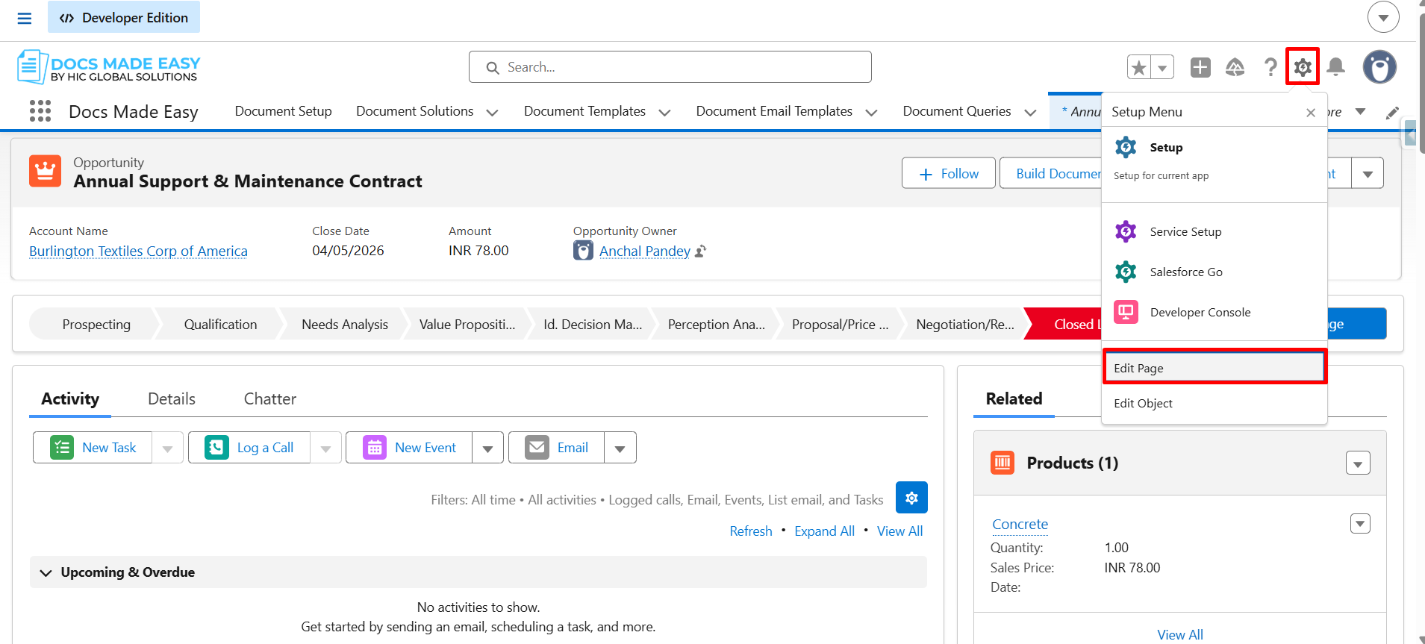
Task: Open Burlington Textiles Corp of America link
Action: (138, 251)
